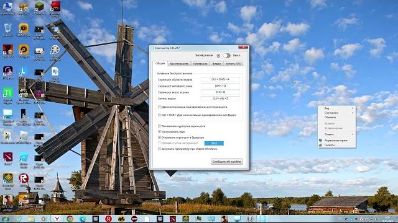Expand the Вид submenu arrow
The height and width of the screenshot is (223, 398).
[353, 108]
